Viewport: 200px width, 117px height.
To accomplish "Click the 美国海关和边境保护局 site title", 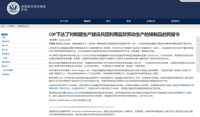I will (33, 8).
